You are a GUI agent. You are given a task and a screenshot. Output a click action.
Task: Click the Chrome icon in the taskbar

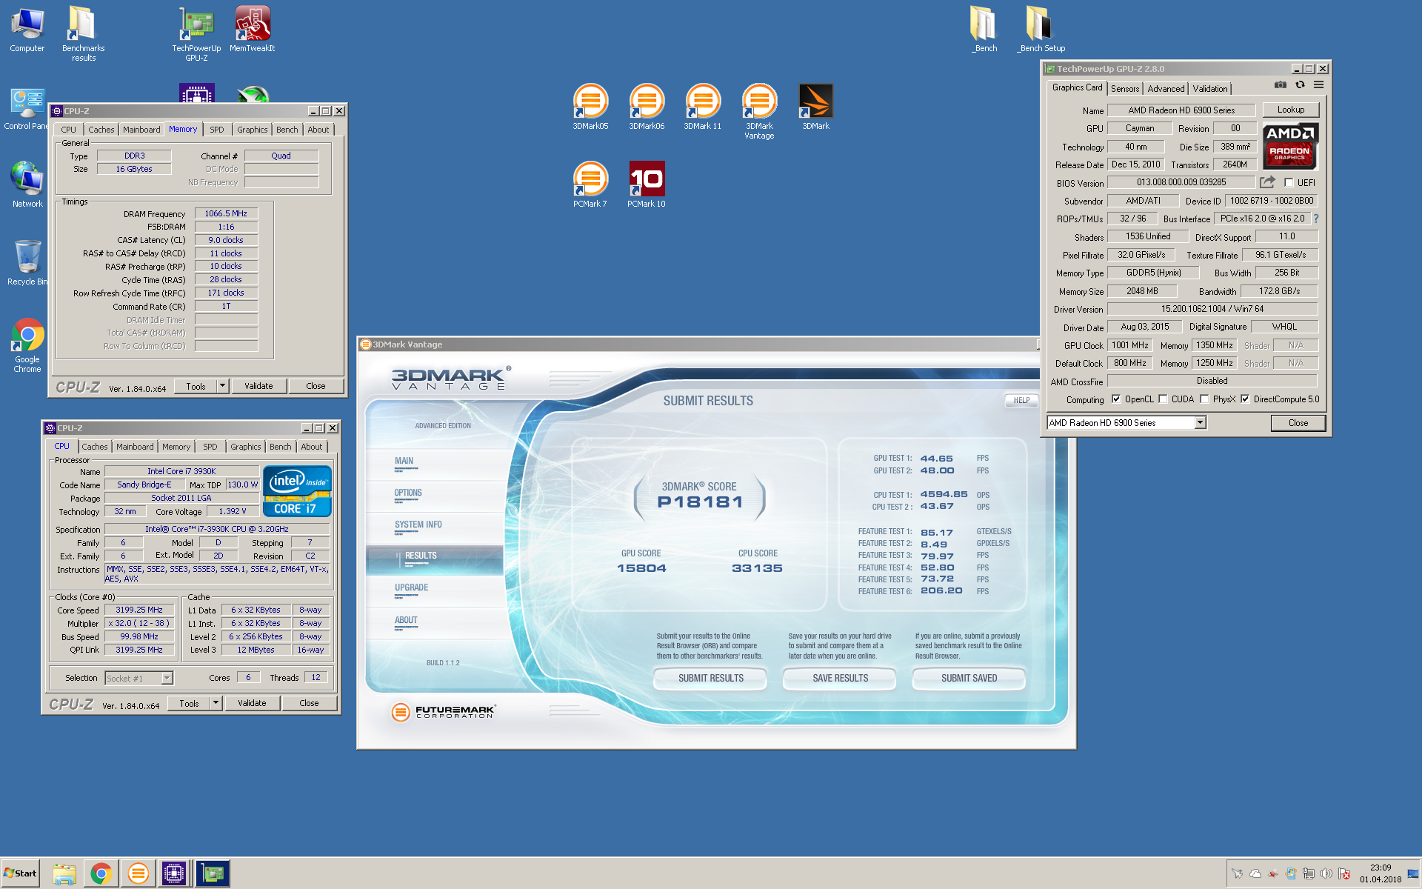101,873
